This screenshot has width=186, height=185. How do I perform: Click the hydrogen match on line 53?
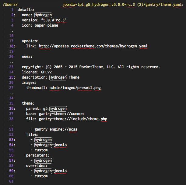click(43, 140)
